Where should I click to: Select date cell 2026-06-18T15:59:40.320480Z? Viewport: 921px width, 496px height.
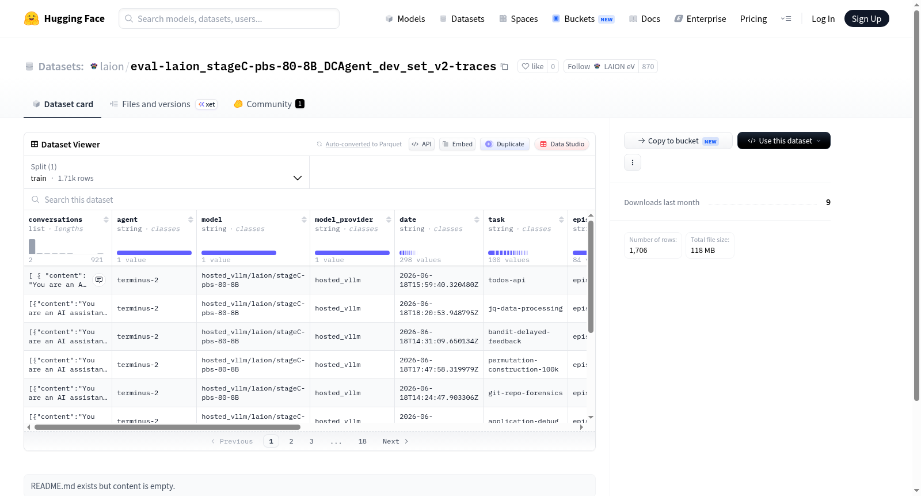pos(439,280)
